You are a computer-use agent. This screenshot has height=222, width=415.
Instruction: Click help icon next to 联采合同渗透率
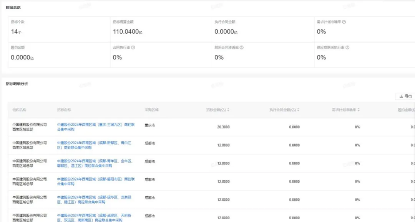pos(241,48)
